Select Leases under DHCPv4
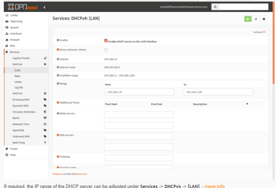This screenshot has width=276, height=188. click(x=19, y=82)
